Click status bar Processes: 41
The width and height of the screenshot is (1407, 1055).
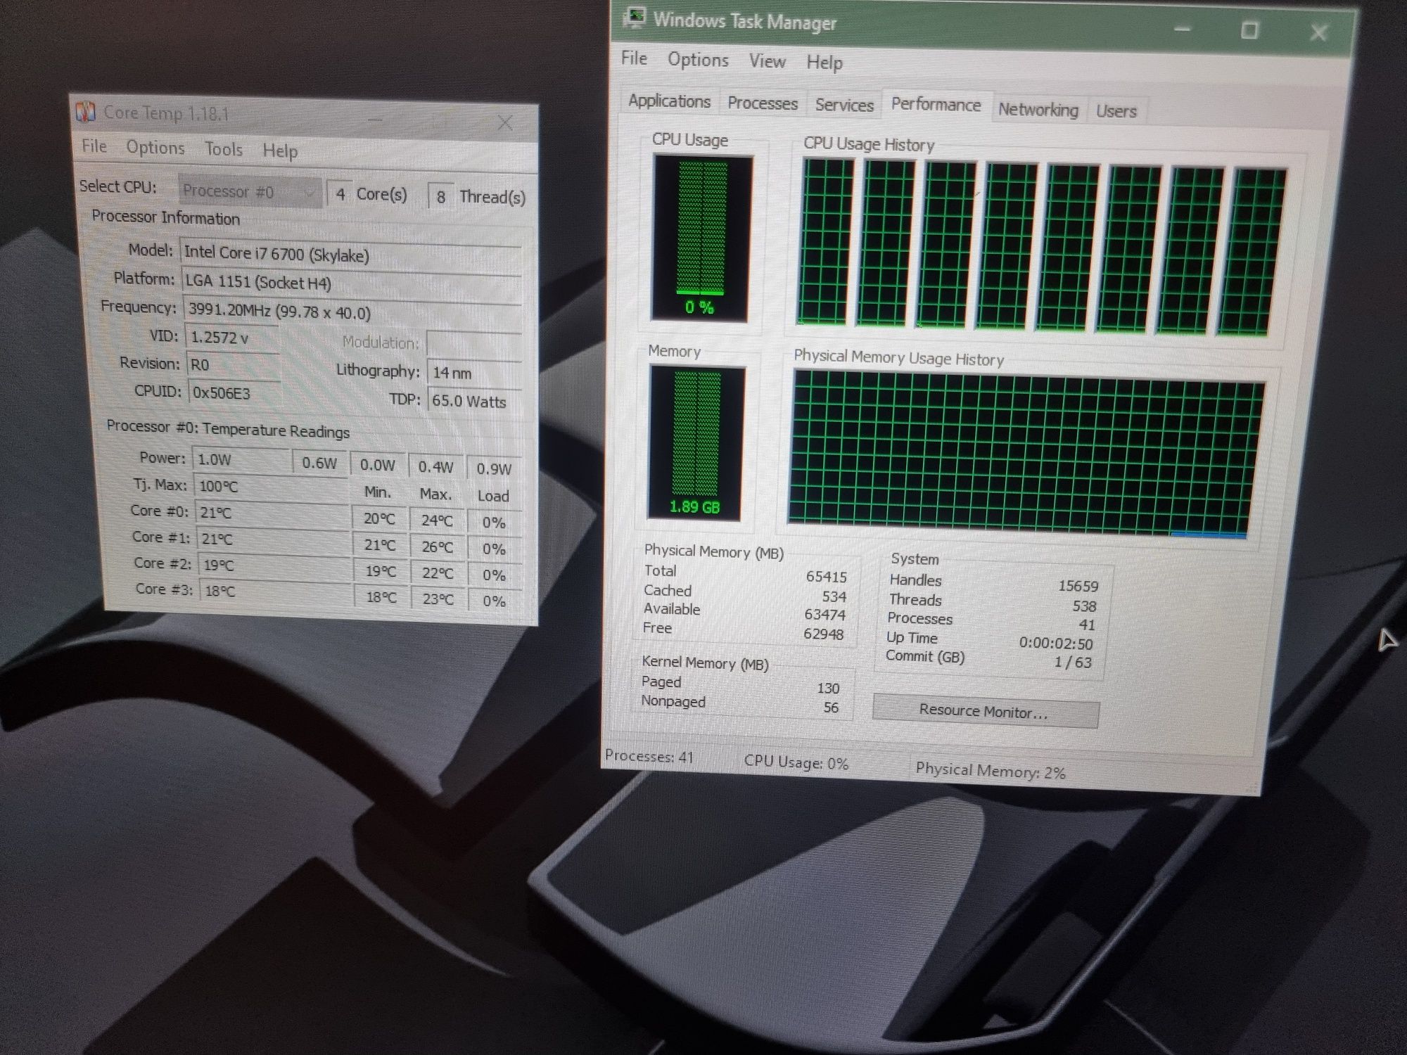pyautogui.click(x=649, y=757)
